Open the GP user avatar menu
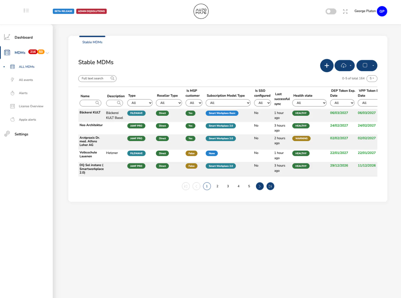 tap(382, 11)
